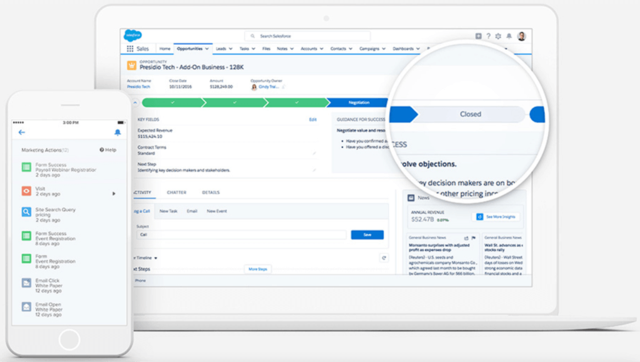Expand the Leads tab dropdown arrow
The image size is (640, 362).
[231, 49]
